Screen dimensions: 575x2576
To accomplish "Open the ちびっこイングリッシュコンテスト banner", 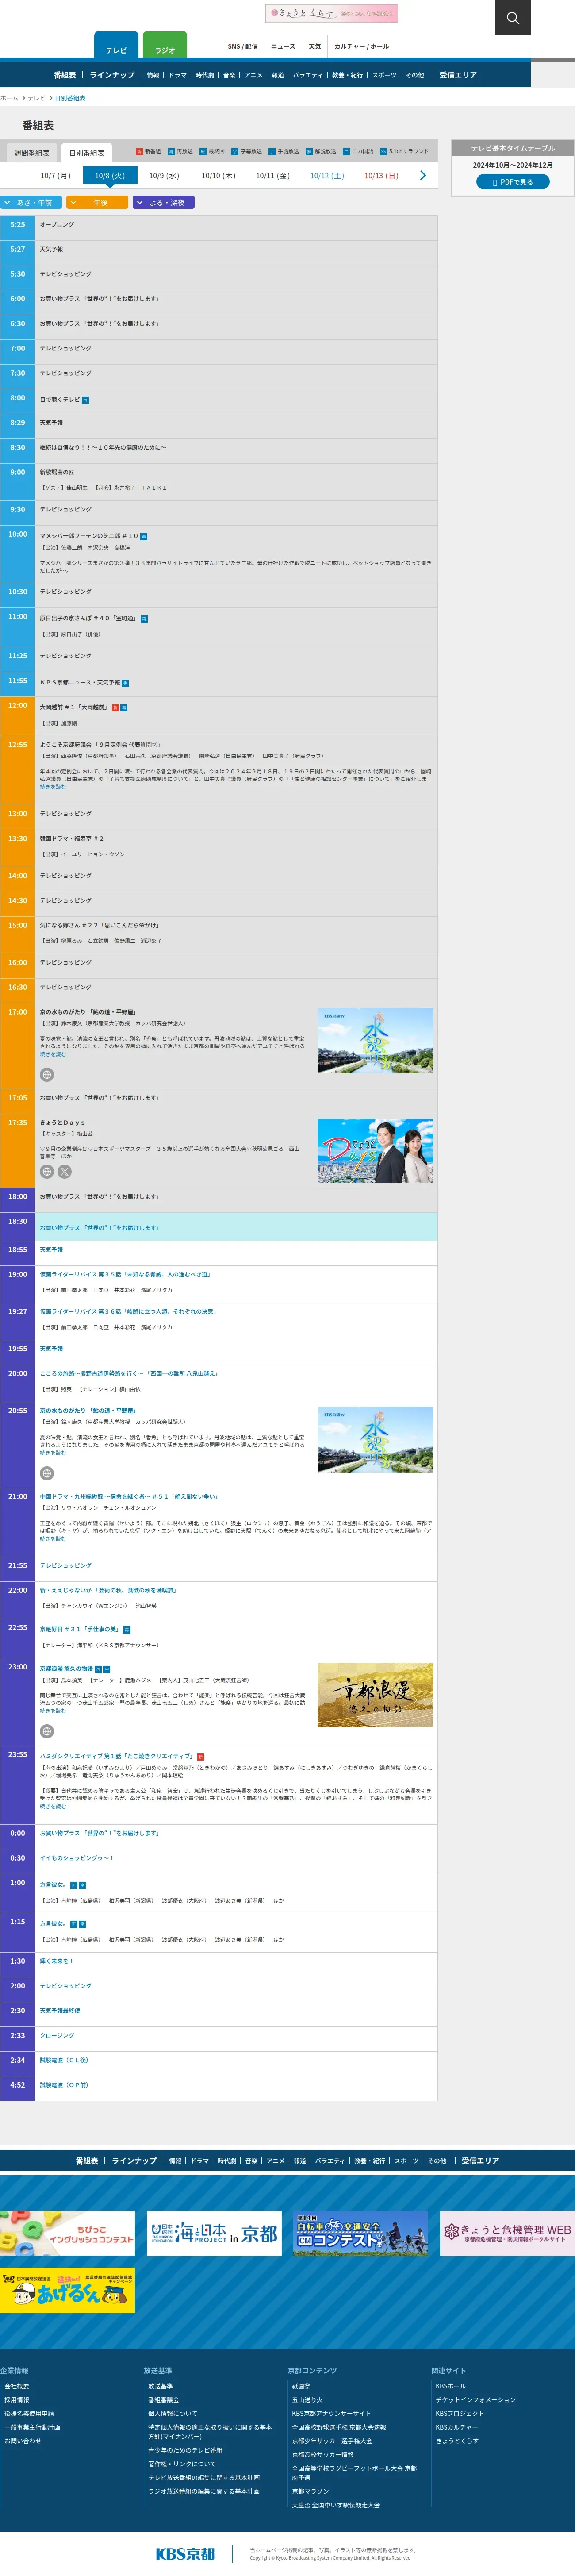I will pos(67,2233).
